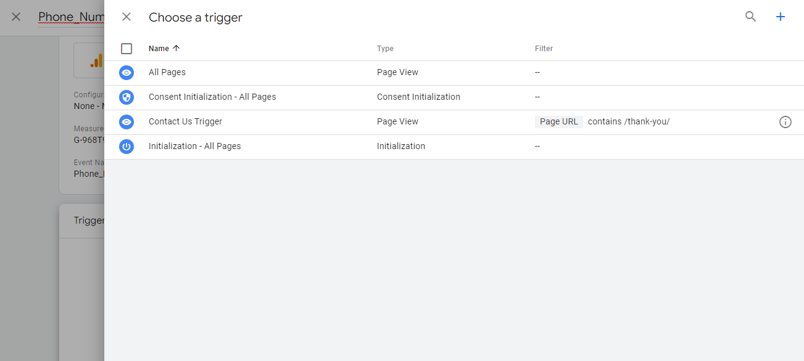This screenshot has width=804, height=361.
Task: Sort triggers by Name column arrow
Action: 176,49
